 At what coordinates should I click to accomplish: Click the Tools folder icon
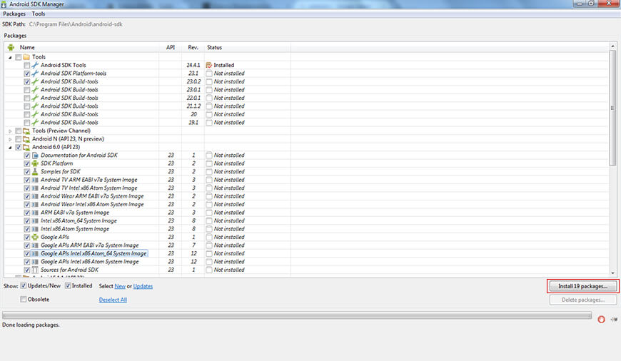click(x=26, y=57)
